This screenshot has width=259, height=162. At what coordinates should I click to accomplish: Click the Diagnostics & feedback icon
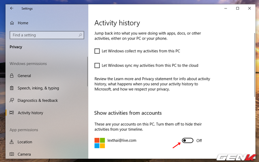(x=12, y=100)
